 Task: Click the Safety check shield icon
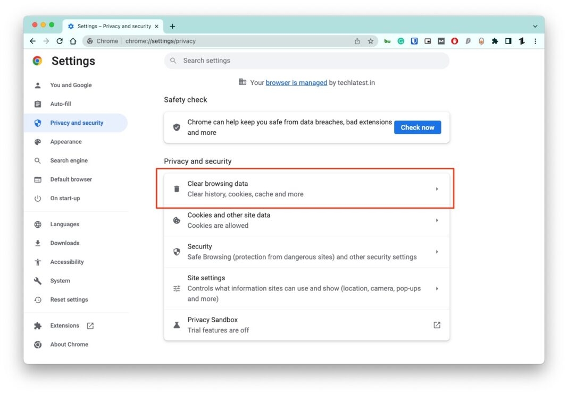coord(177,127)
